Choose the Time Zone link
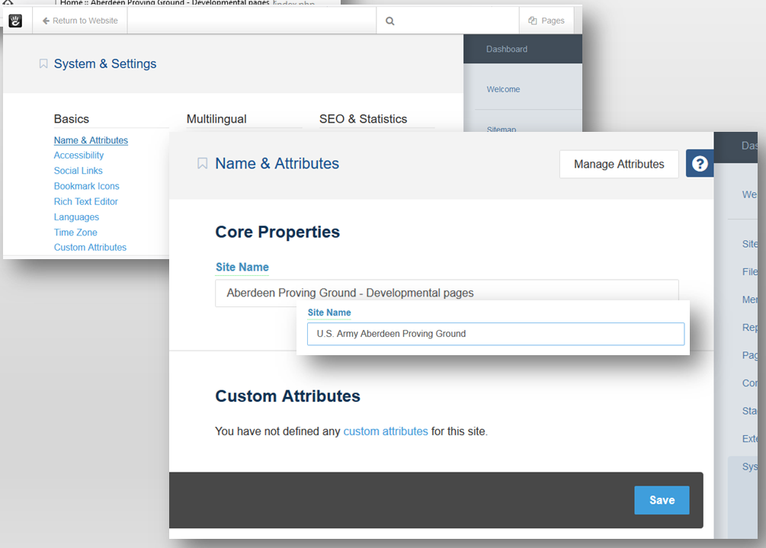The image size is (766, 548). (75, 232)
